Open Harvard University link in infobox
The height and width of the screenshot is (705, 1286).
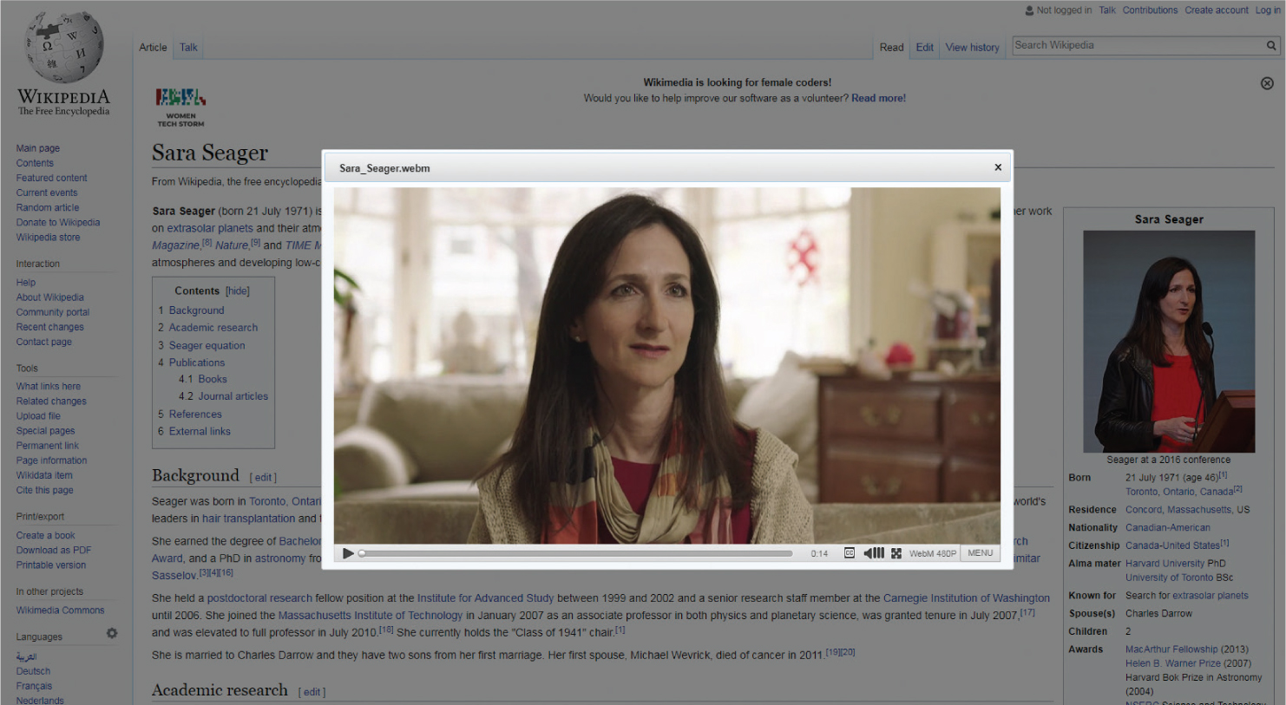click(1165, 563)
